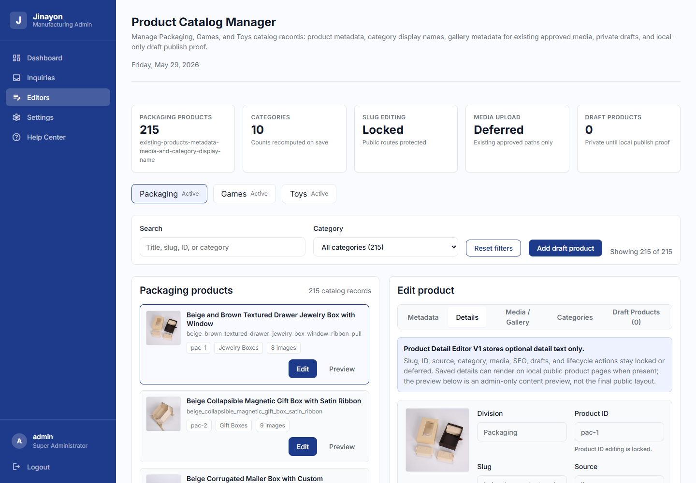This screenshot has width=696, height=483.
Task: Click the jewelry box product thumbnail in list
Action: [163, 328]
